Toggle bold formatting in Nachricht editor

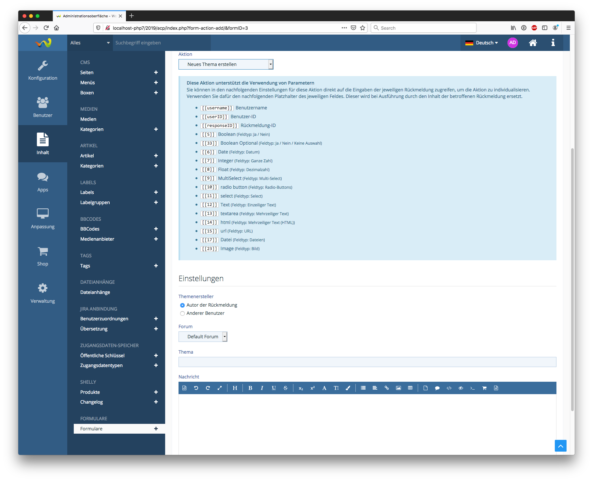click(x=250, y=388)
